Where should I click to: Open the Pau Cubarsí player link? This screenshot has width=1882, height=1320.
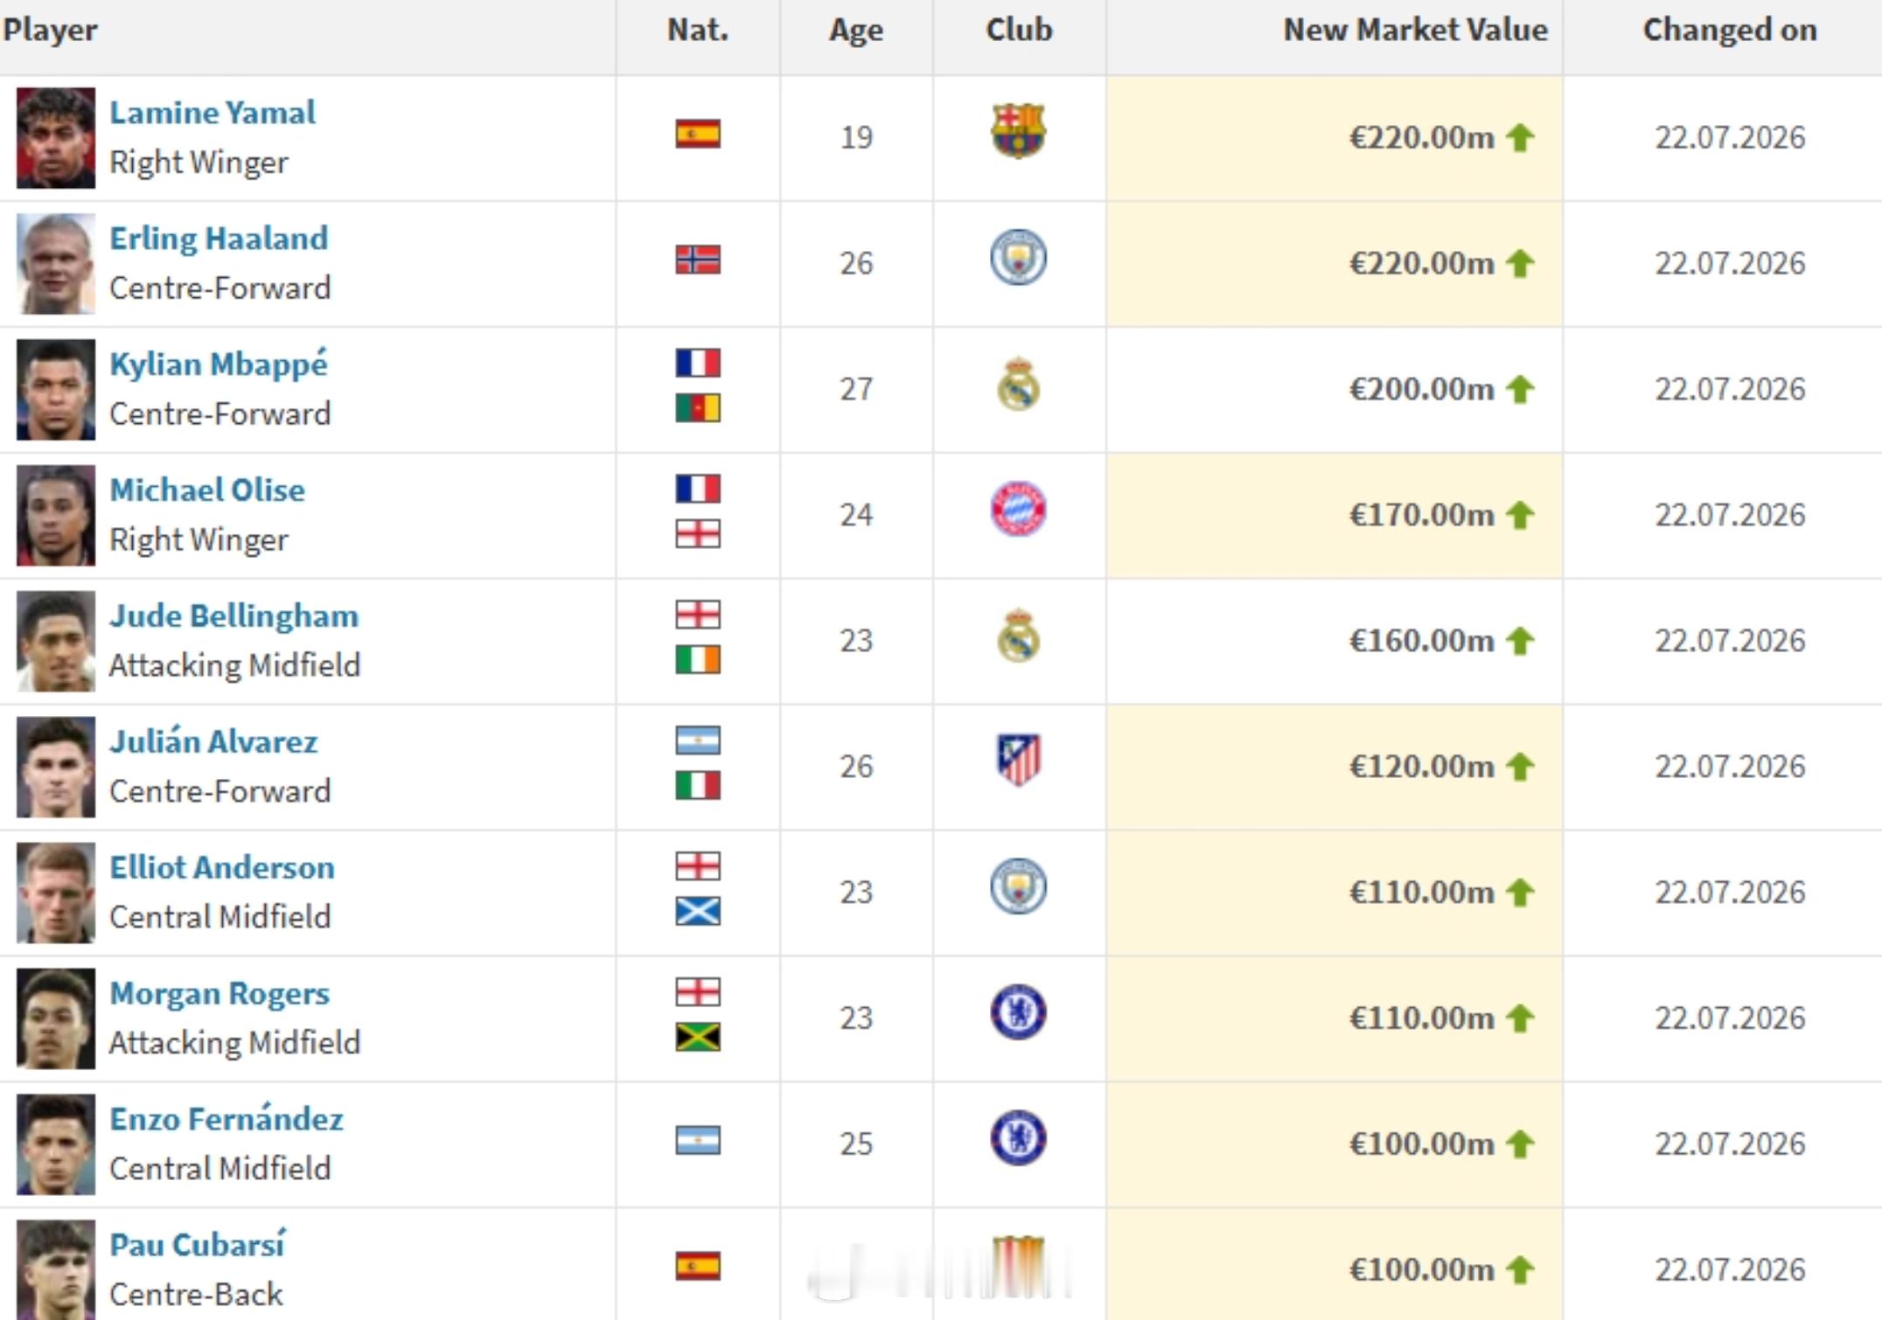point(197,1245)
